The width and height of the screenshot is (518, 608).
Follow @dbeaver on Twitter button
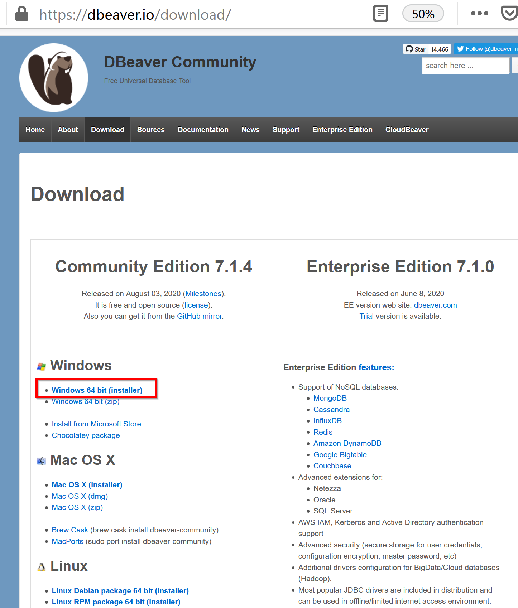coord(486,49)
